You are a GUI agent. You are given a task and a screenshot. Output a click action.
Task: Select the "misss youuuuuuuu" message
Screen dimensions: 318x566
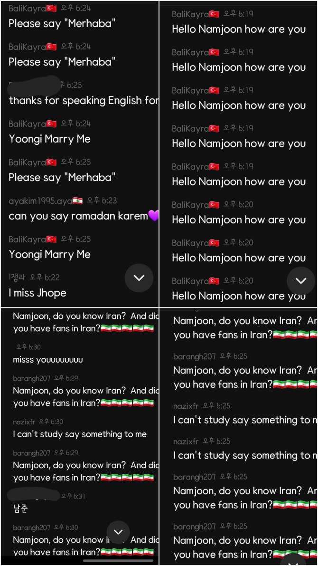[x=48, y=360]
